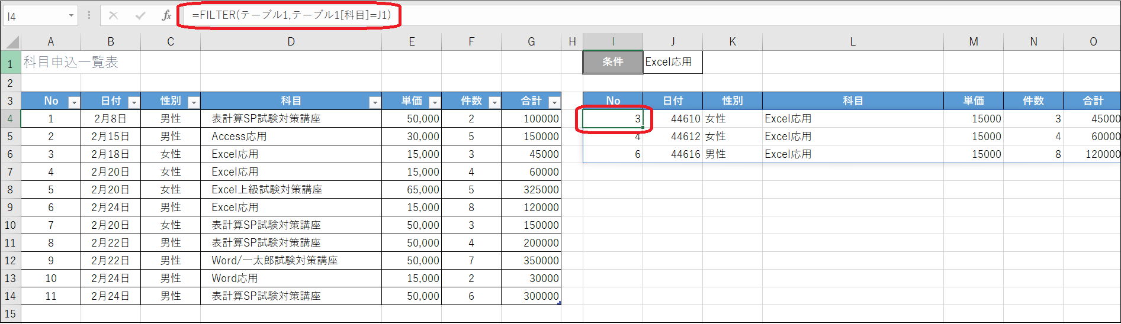This screenshot has width=1121, height=324.
Task: Open the 合計 column filter dropdown
Action: pos(554,102)
